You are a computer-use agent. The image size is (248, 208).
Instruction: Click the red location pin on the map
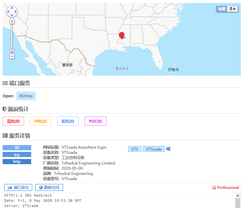[122, 35]
